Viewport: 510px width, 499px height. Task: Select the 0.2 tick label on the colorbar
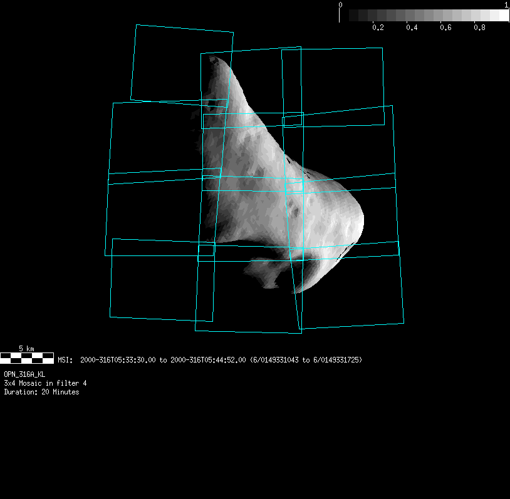coord(378,28)
